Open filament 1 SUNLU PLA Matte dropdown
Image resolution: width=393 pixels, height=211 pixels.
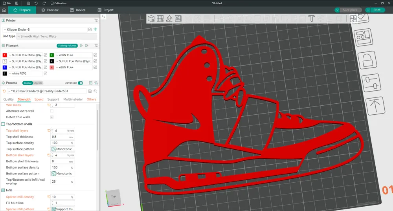tap(26, 55)
